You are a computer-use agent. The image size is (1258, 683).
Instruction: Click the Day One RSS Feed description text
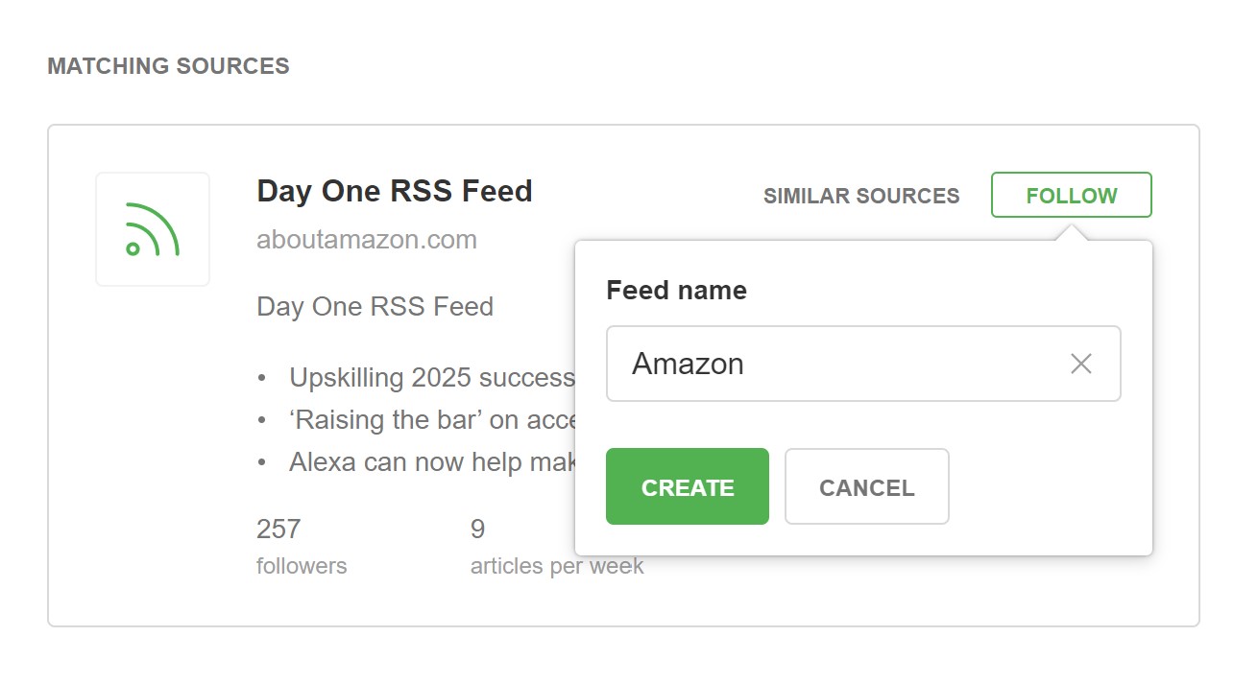(375, 307)
